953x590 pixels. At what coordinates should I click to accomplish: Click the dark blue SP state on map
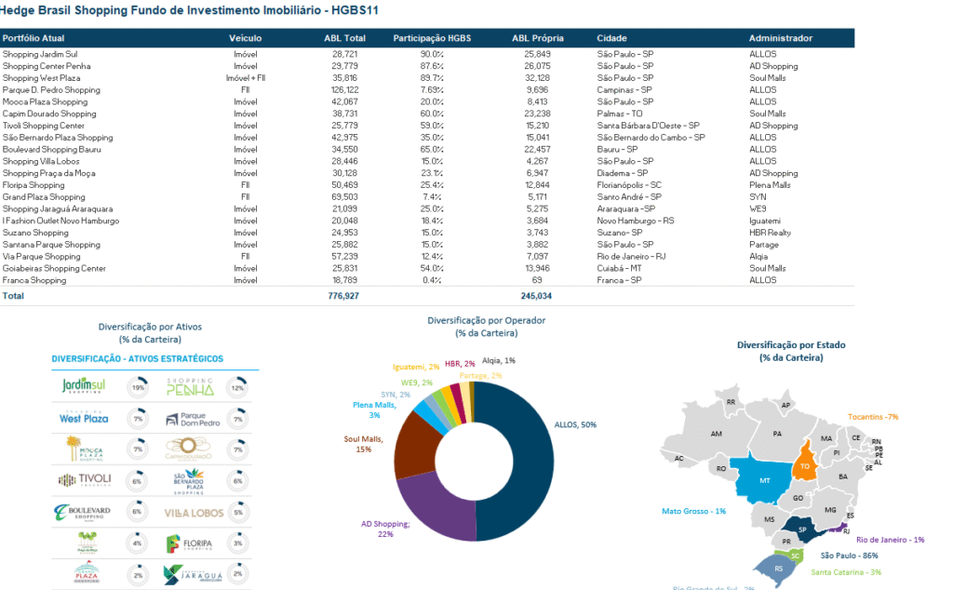click(804, 529)
